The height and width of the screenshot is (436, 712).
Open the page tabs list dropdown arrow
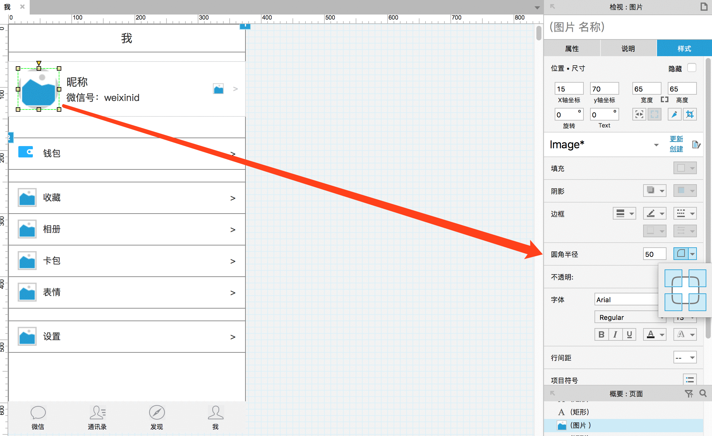(x=537, y=7)
